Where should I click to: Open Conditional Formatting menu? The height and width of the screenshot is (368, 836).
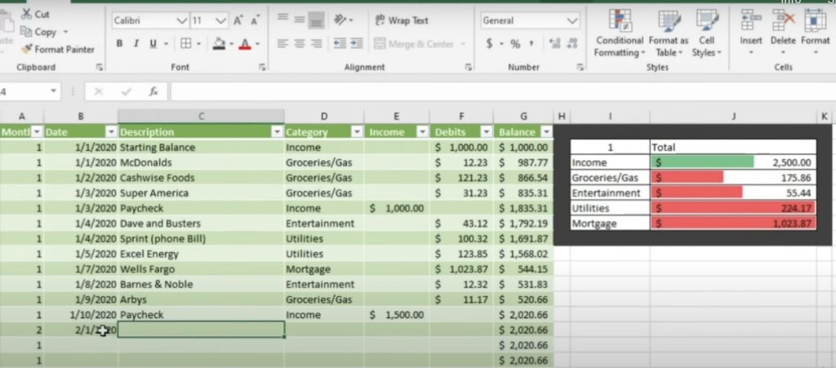[x=620, y=33]
